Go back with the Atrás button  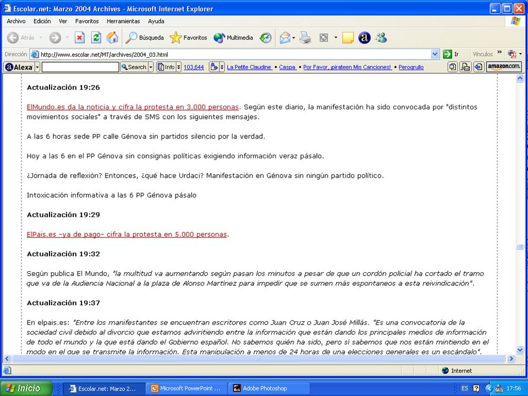point(21,38)
